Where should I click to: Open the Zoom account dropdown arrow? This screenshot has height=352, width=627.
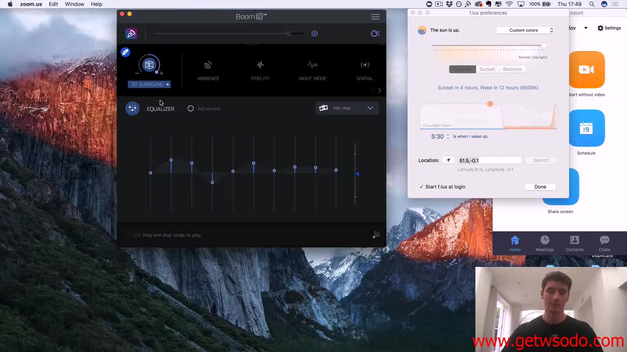click(x=585, y=28)
